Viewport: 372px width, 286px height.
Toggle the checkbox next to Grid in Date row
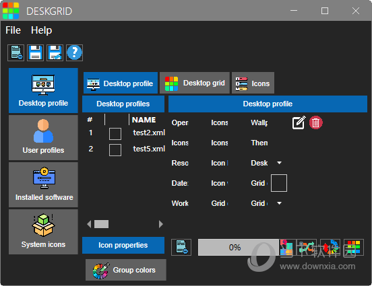click(x=279, y=183)
